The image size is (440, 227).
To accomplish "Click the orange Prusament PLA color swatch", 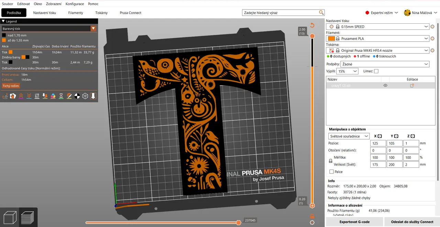I will click(331, 38).
